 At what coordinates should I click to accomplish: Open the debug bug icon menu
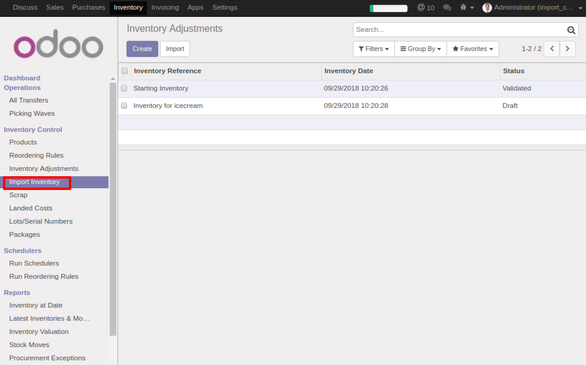(x=466, y=8)
